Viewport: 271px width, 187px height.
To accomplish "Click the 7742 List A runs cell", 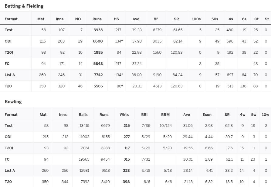I will click(x=98, y=75).
